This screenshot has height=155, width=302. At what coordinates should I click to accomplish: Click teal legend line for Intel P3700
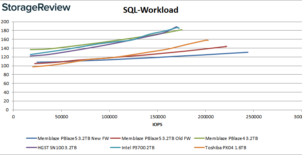pyautogui.click(x=116, y=148)
